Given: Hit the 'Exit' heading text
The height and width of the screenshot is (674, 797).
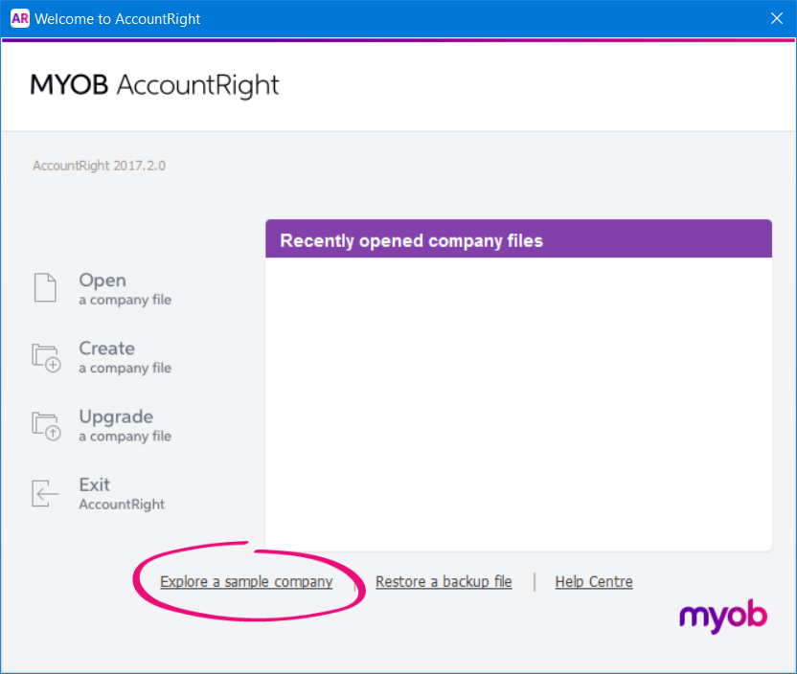Looking at the screenshot, I should coord(94,484).
